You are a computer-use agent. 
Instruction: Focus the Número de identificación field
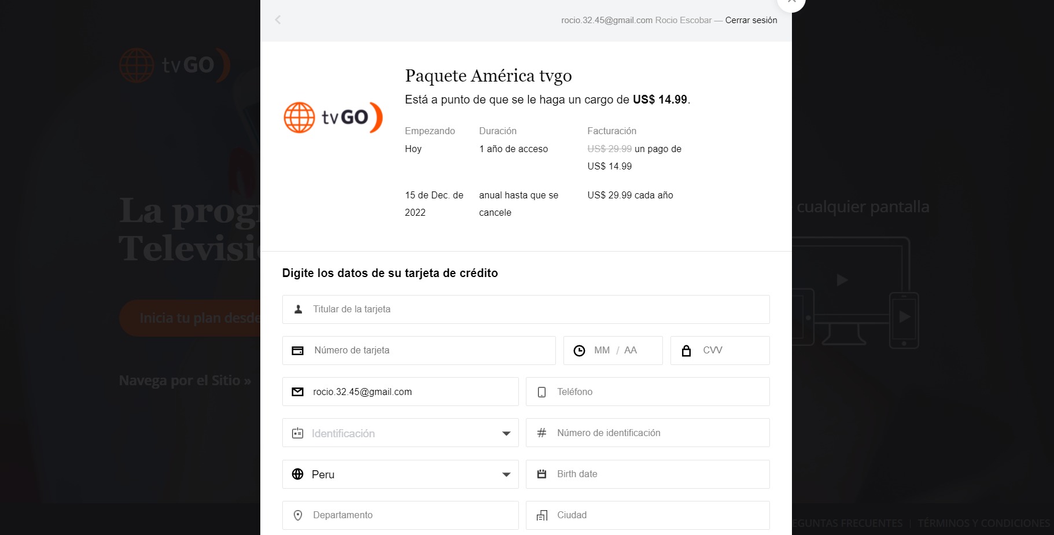pos(648,433)
